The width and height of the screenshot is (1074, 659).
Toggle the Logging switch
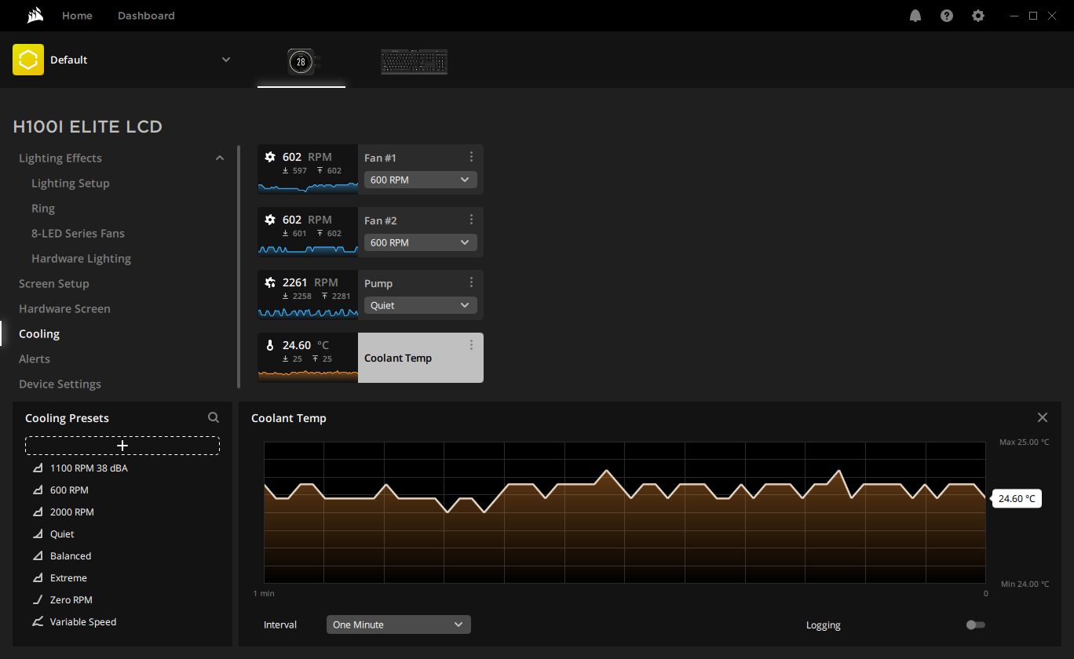pyautogui.click(x=975, y=624)
